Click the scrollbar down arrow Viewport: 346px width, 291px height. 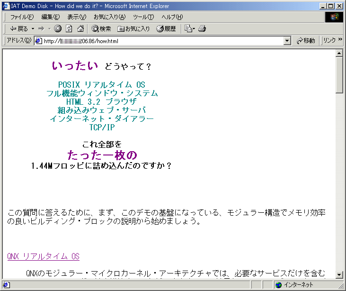pos(339,275)
